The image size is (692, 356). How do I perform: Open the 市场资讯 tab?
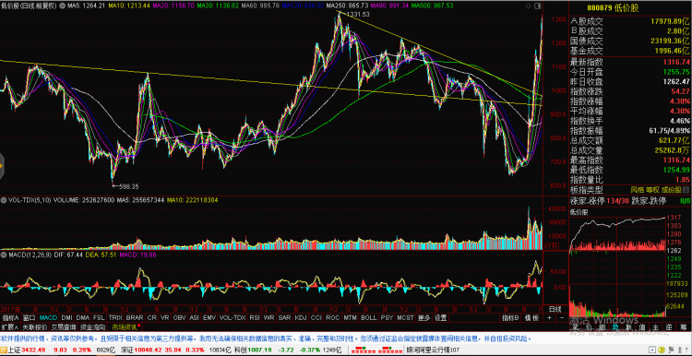[125, 327]
